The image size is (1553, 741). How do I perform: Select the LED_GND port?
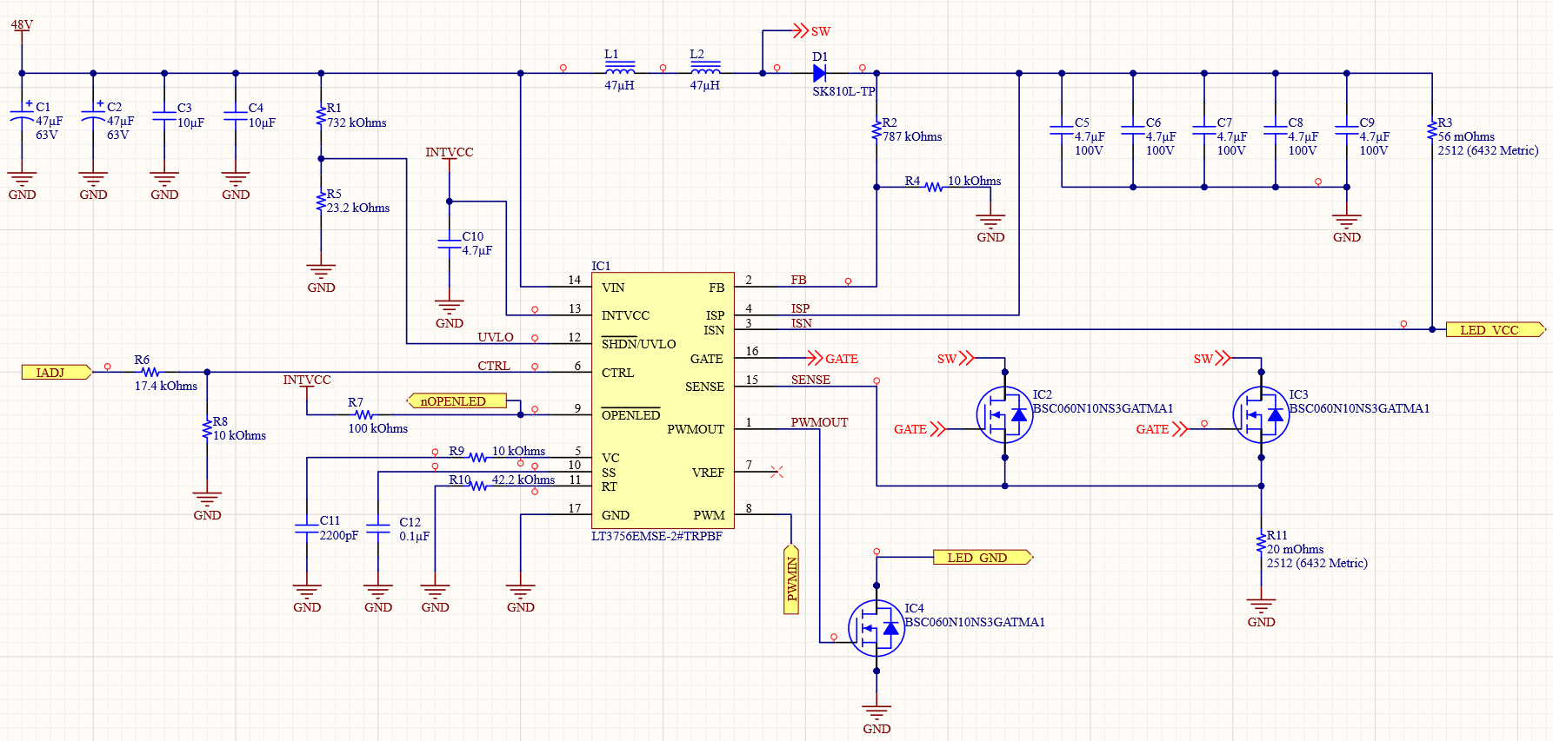983,558
